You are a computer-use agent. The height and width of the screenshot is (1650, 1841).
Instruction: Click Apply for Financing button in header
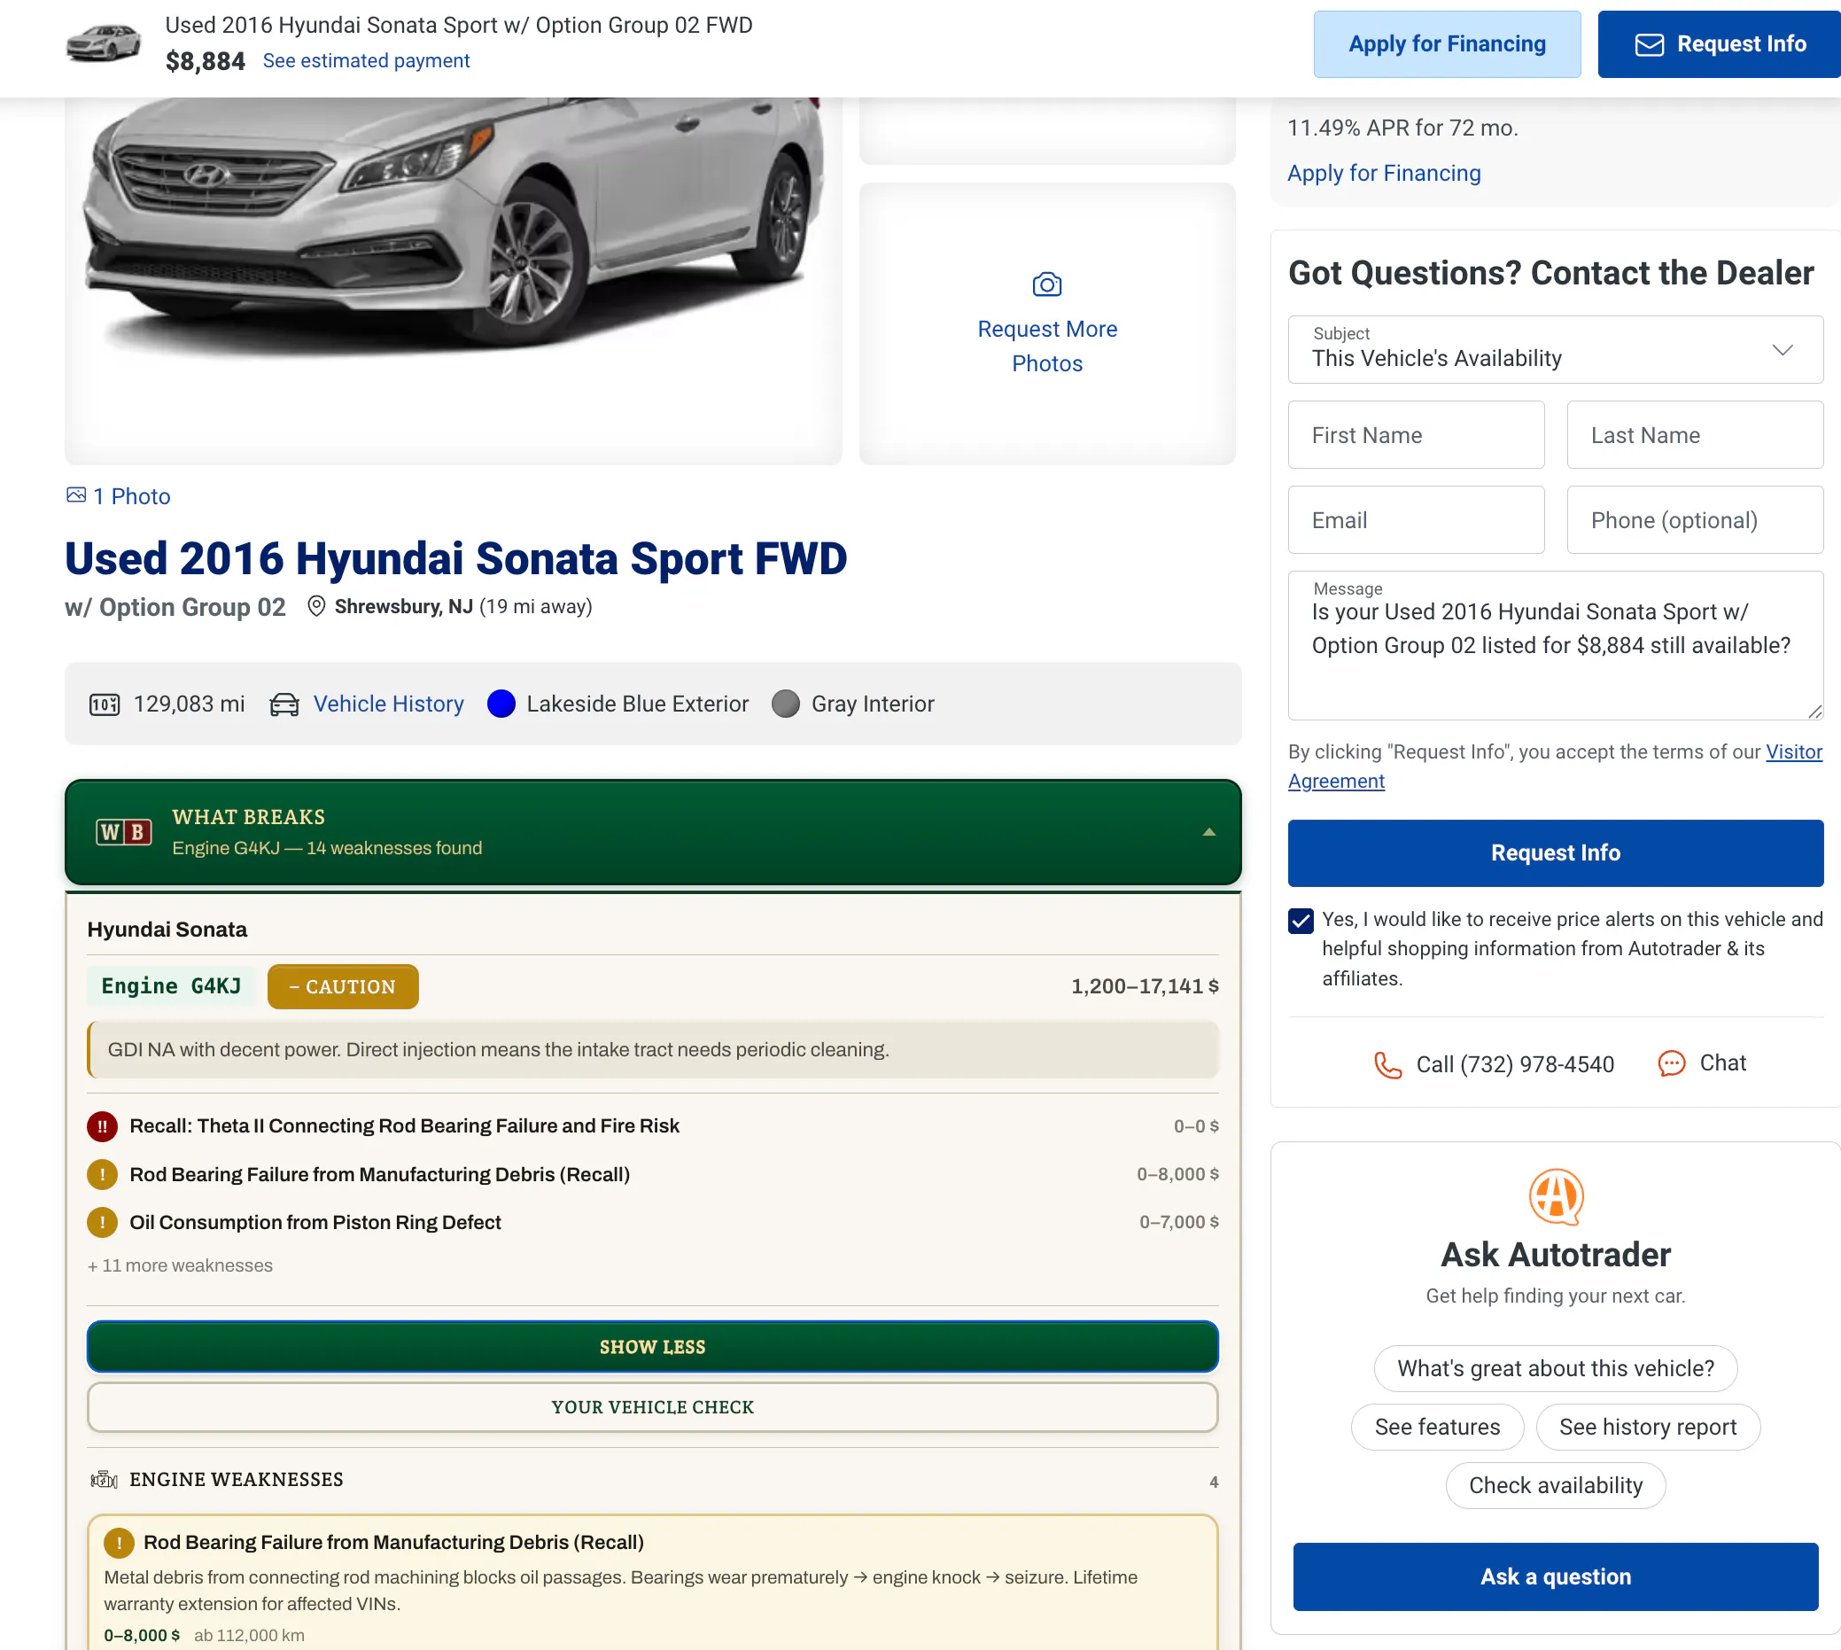(x=1447, y=44)
